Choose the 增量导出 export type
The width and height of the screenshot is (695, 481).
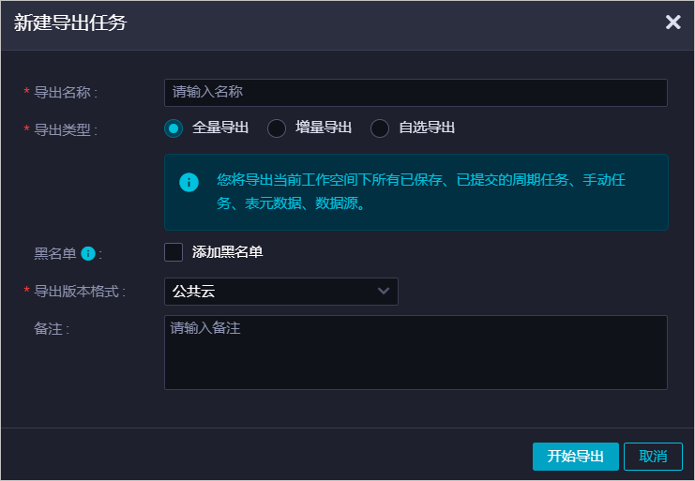point(277,128)
